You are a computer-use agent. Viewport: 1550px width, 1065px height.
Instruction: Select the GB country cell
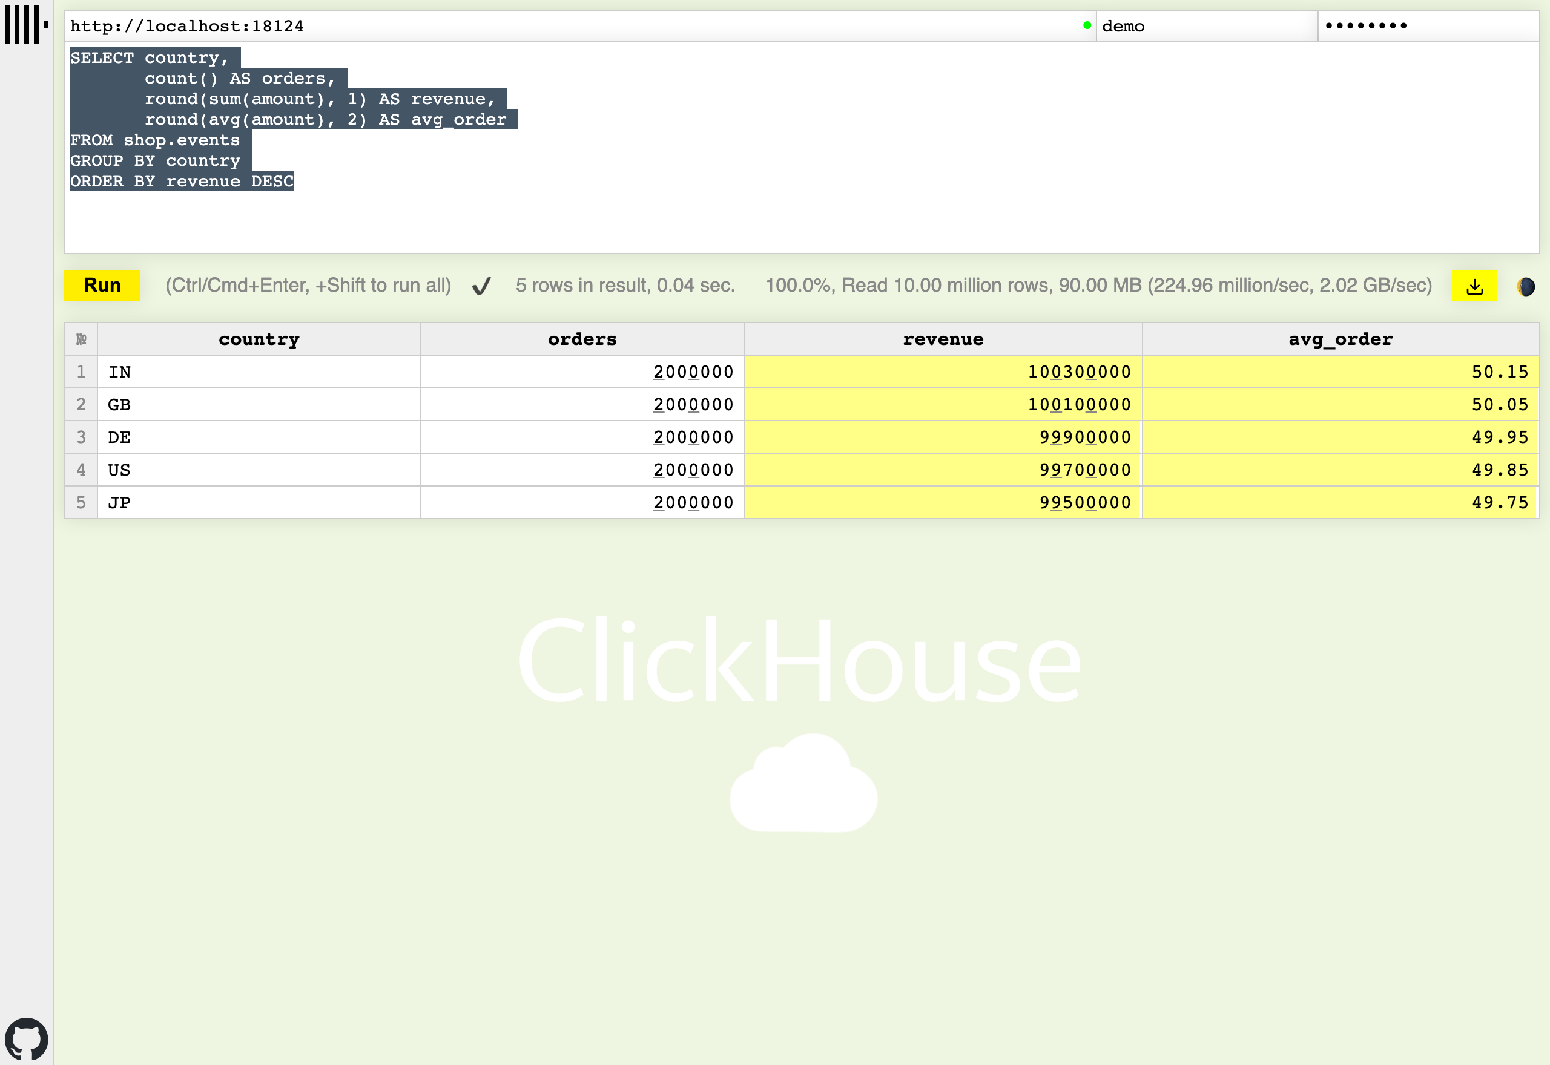pos(259,404)
